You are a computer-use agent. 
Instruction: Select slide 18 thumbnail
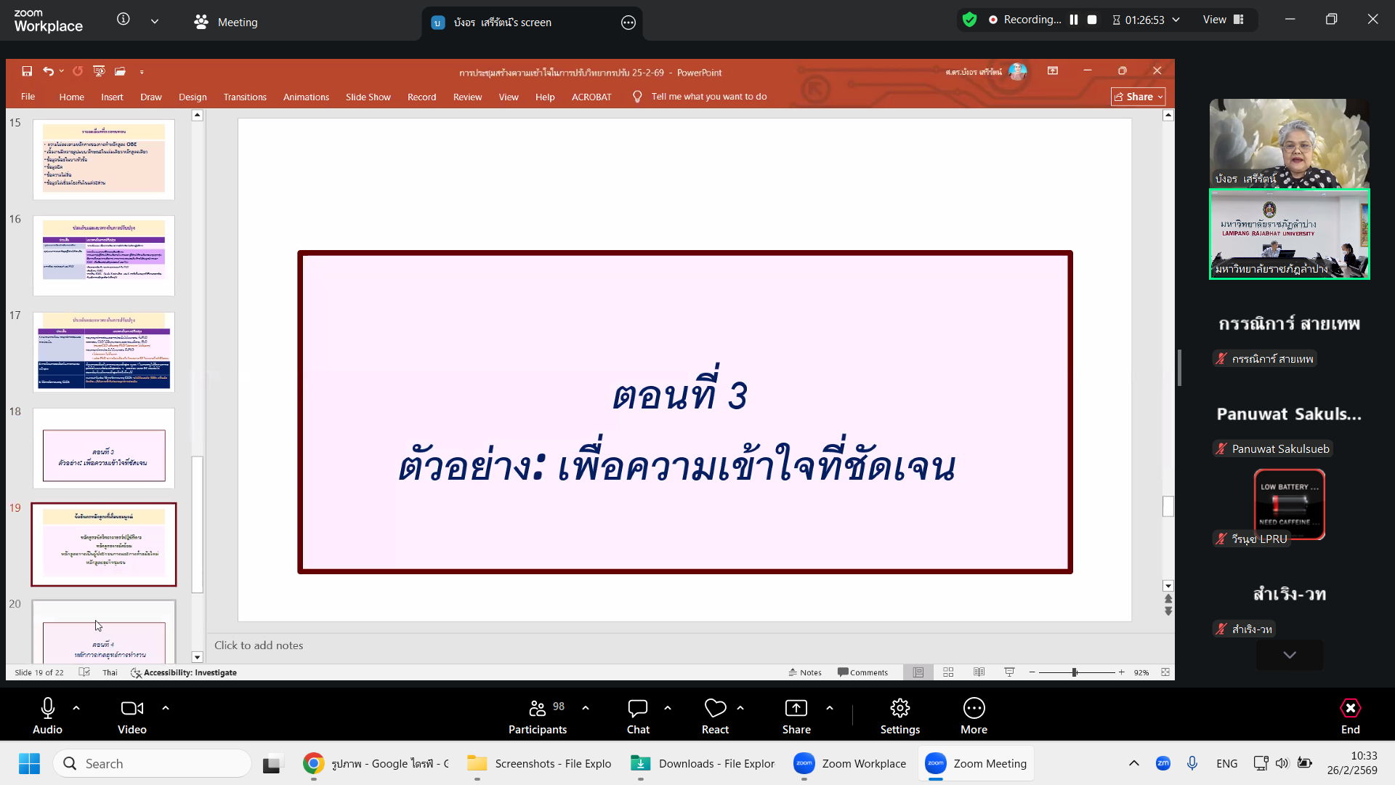tap(104, 448)
